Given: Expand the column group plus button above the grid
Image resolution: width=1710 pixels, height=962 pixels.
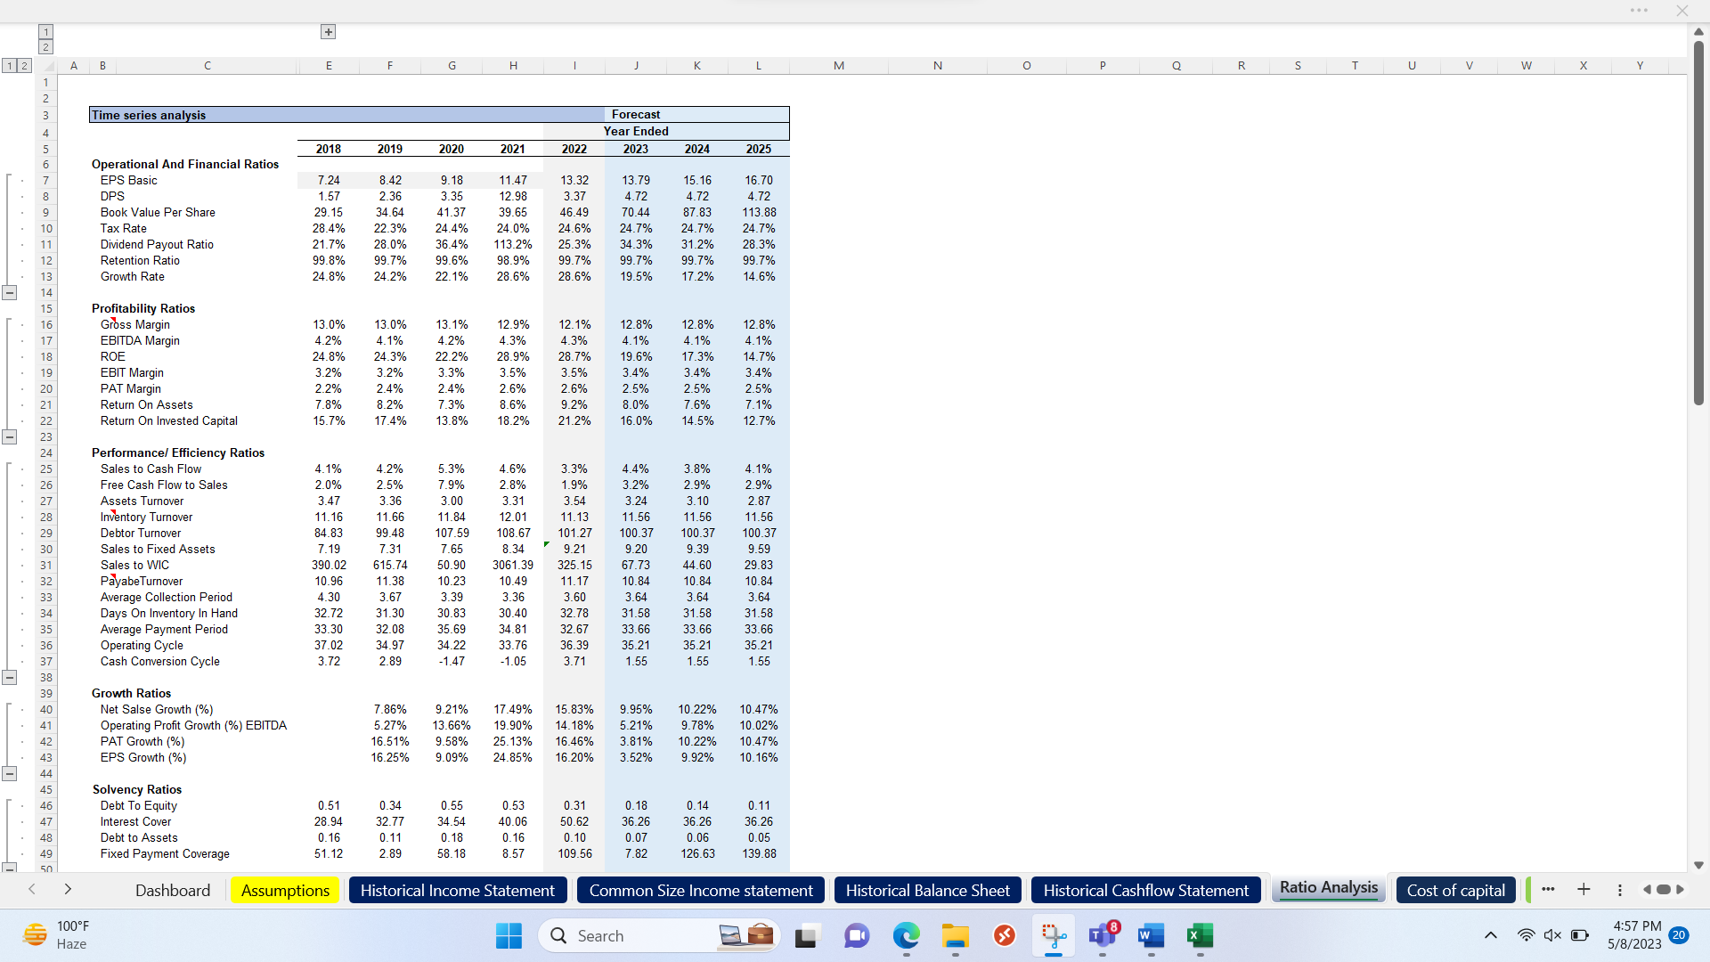Looking at the screenshot, I should [x=328, y=31].
